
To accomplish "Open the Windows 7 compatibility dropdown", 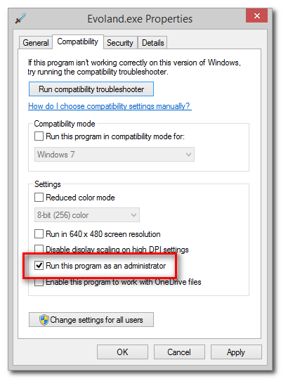I will (x=115, y=155).
